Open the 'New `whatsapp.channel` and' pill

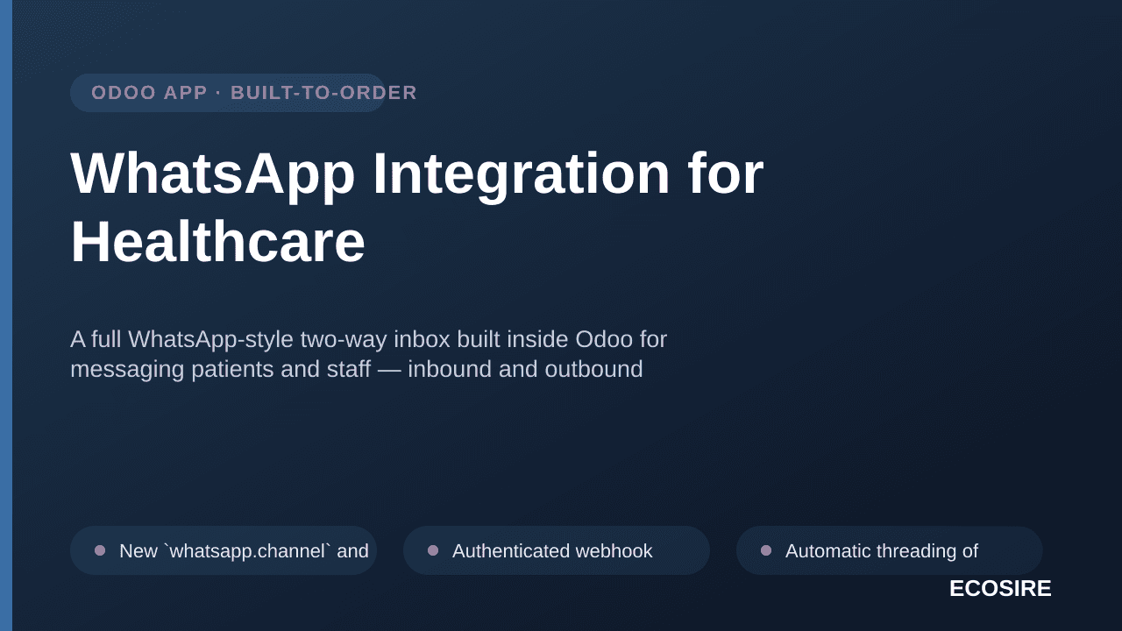pyautogui.click(x=224, y=550)
